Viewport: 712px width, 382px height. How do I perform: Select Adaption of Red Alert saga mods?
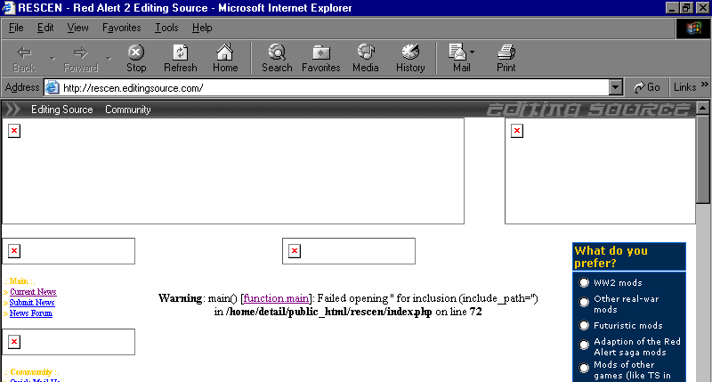point(584,345)
